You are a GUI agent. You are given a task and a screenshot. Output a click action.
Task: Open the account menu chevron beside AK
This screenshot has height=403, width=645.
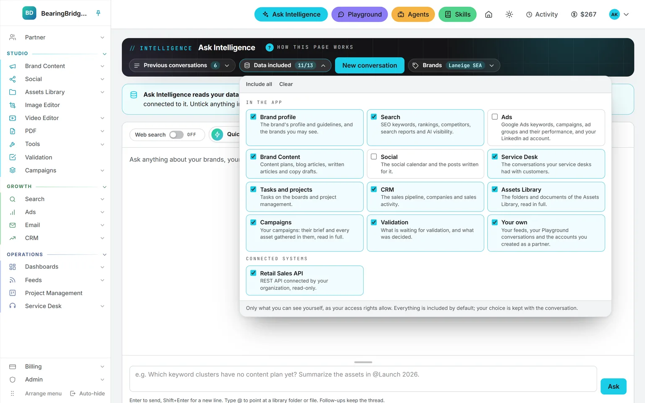pos(626,14)
